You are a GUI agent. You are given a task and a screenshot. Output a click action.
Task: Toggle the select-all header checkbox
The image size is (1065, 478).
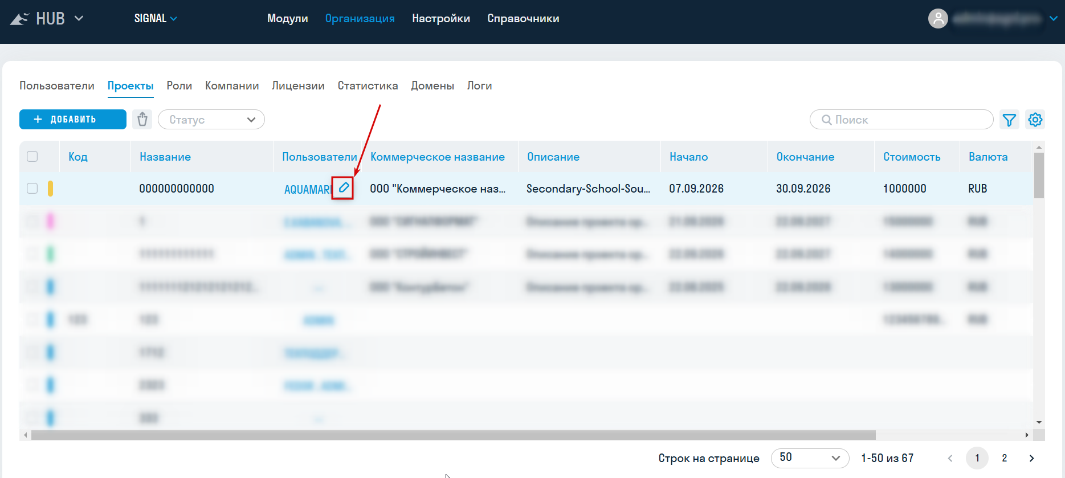(x=32, y=157)
